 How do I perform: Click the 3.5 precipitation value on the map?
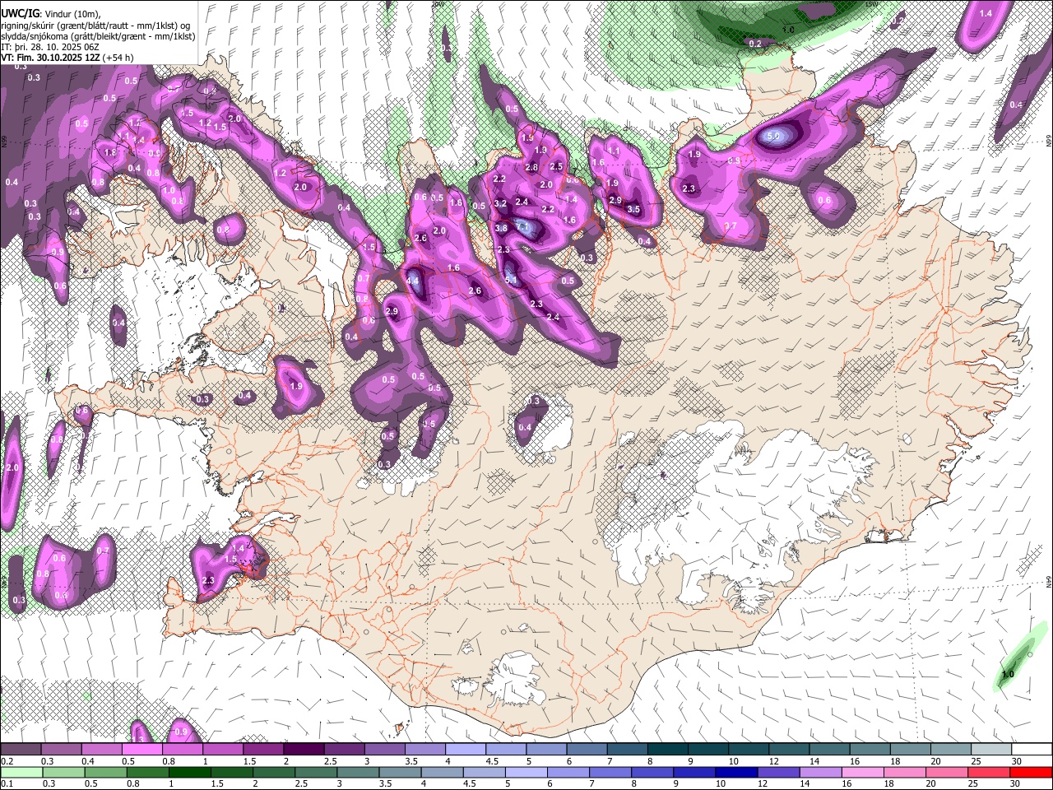pyautogui.click(x=633, y=210)
